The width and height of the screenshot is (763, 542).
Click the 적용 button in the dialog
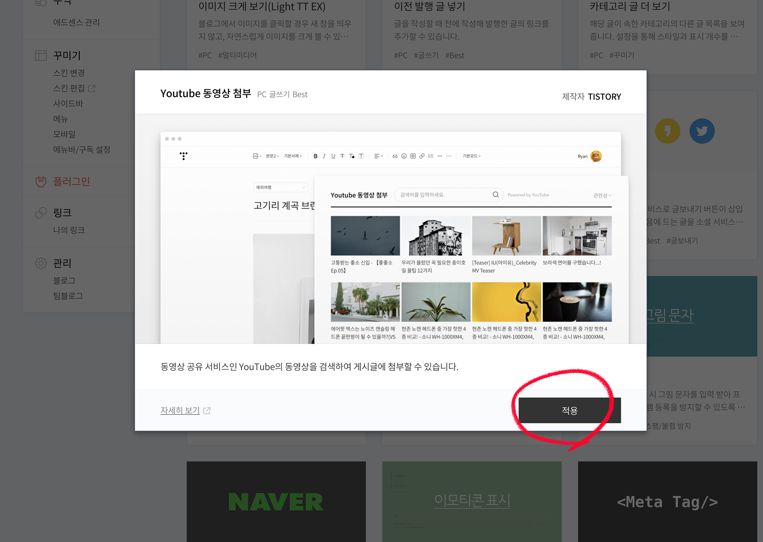click(569, 410)
